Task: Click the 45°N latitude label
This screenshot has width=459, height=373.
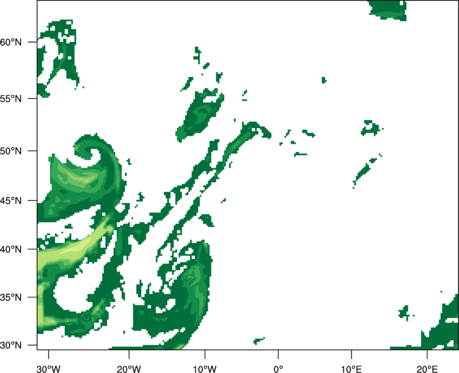Action: click(11, 201)
